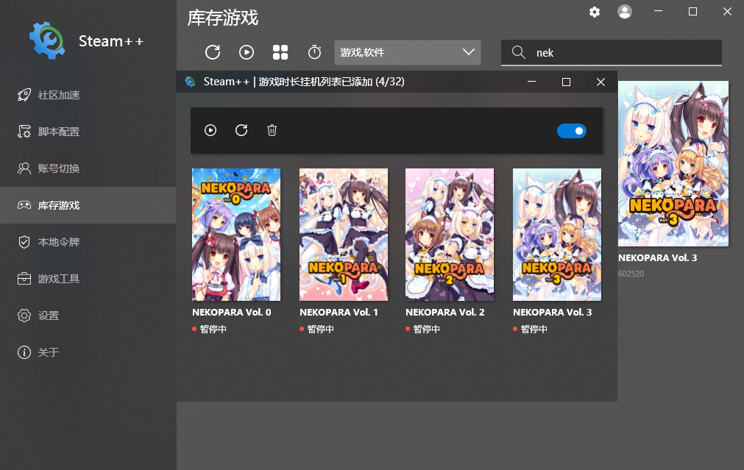Click the shield icon beside 本地令牌
Viewport: 744px width, 470px height.
point(24,242)
